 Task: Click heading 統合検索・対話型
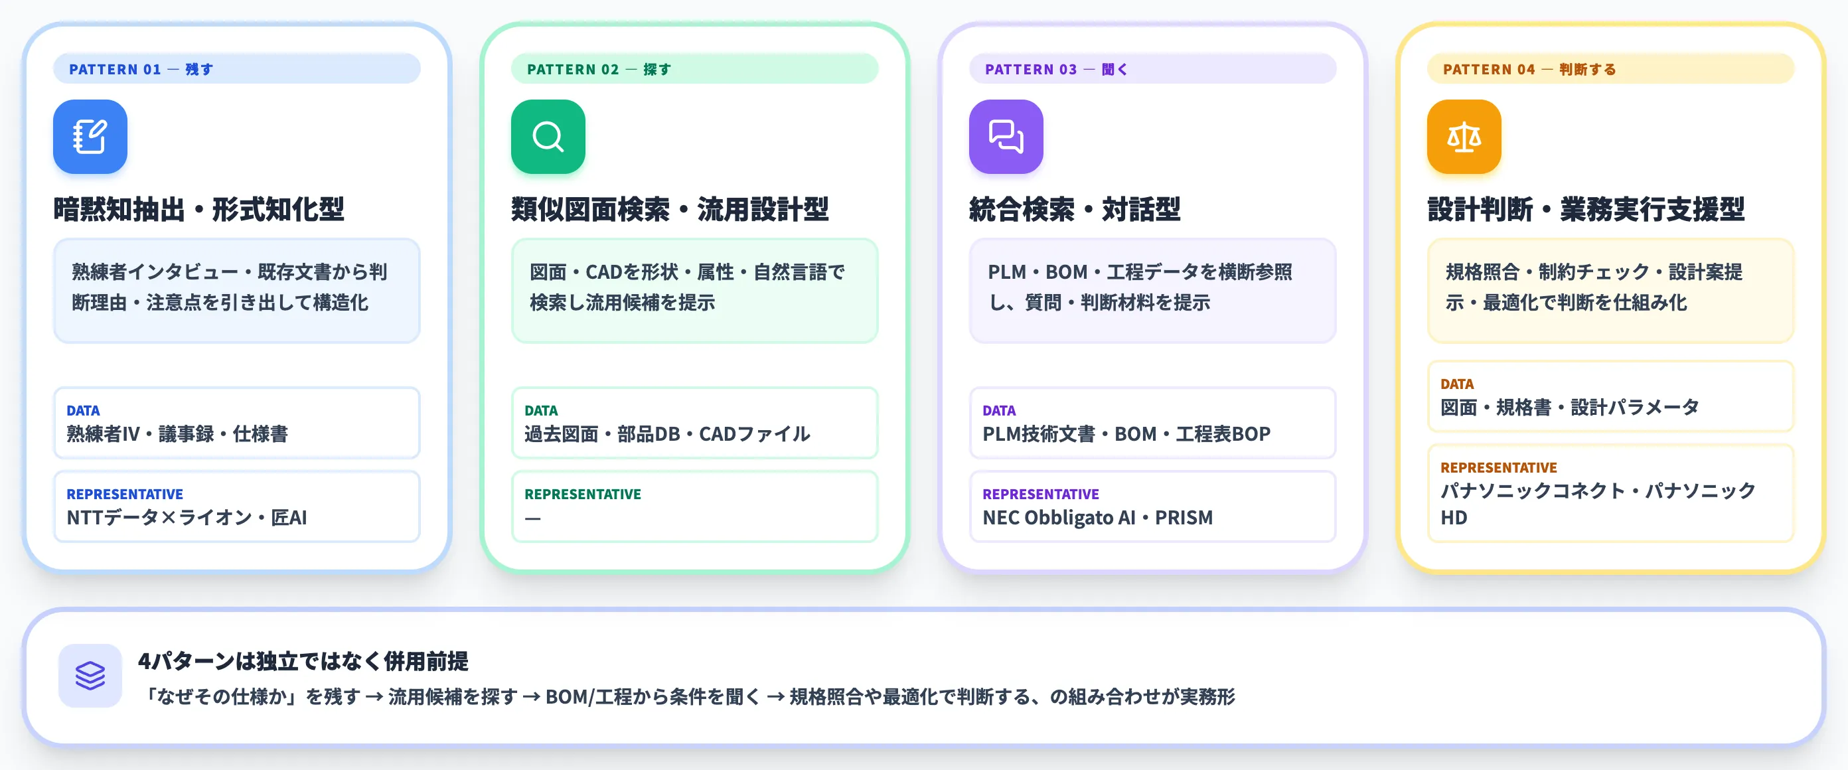coord(1075,210)
